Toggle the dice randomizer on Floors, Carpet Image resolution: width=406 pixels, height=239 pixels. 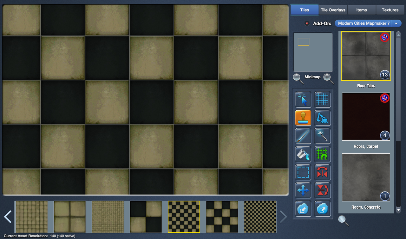tap(384, 98)
